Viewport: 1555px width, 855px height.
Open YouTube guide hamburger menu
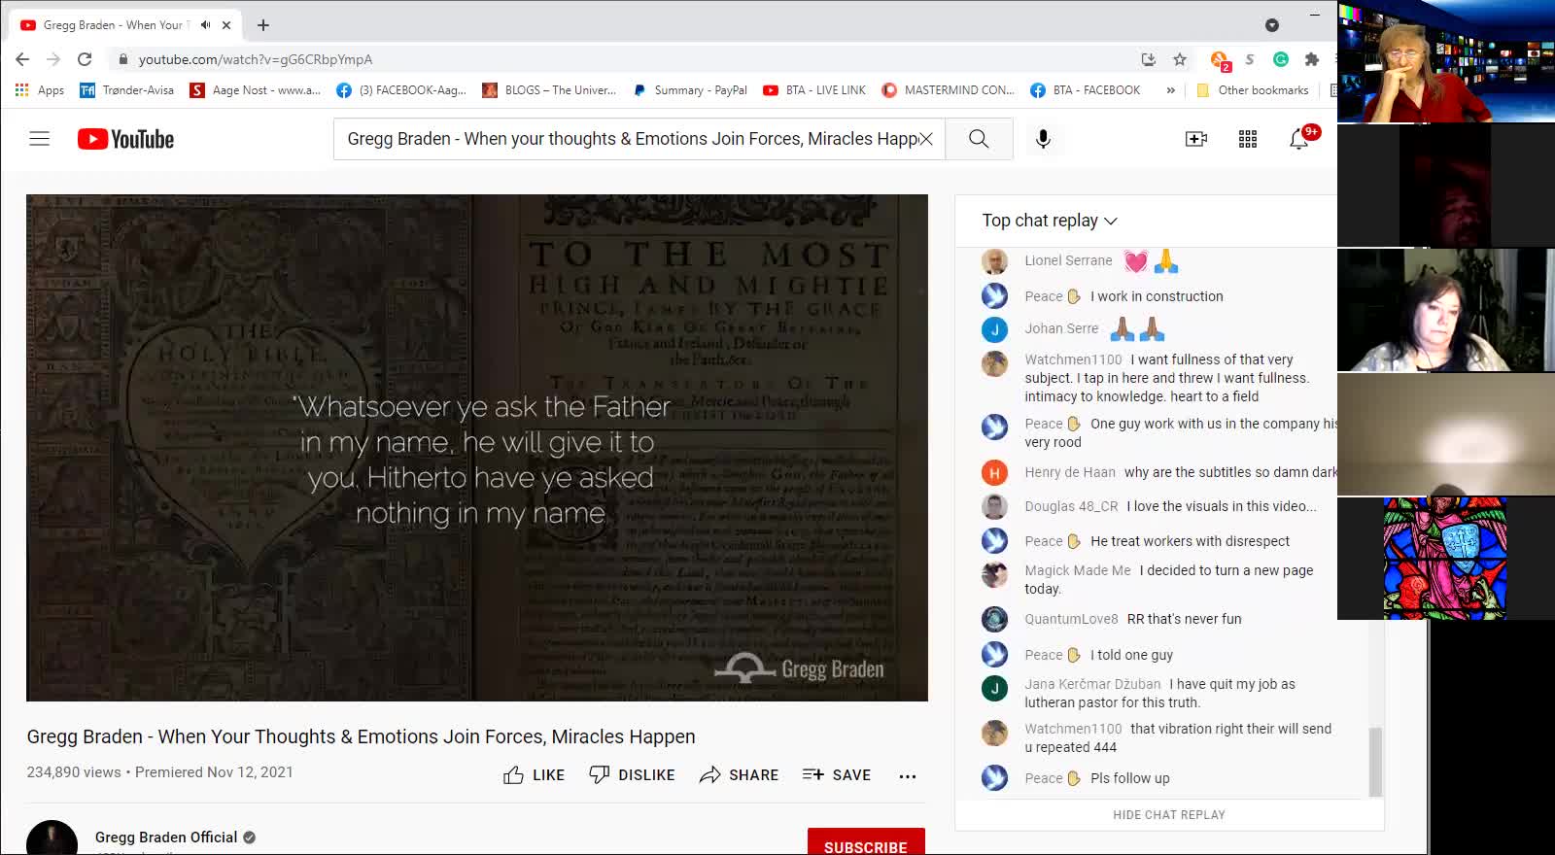pos(39,139)
